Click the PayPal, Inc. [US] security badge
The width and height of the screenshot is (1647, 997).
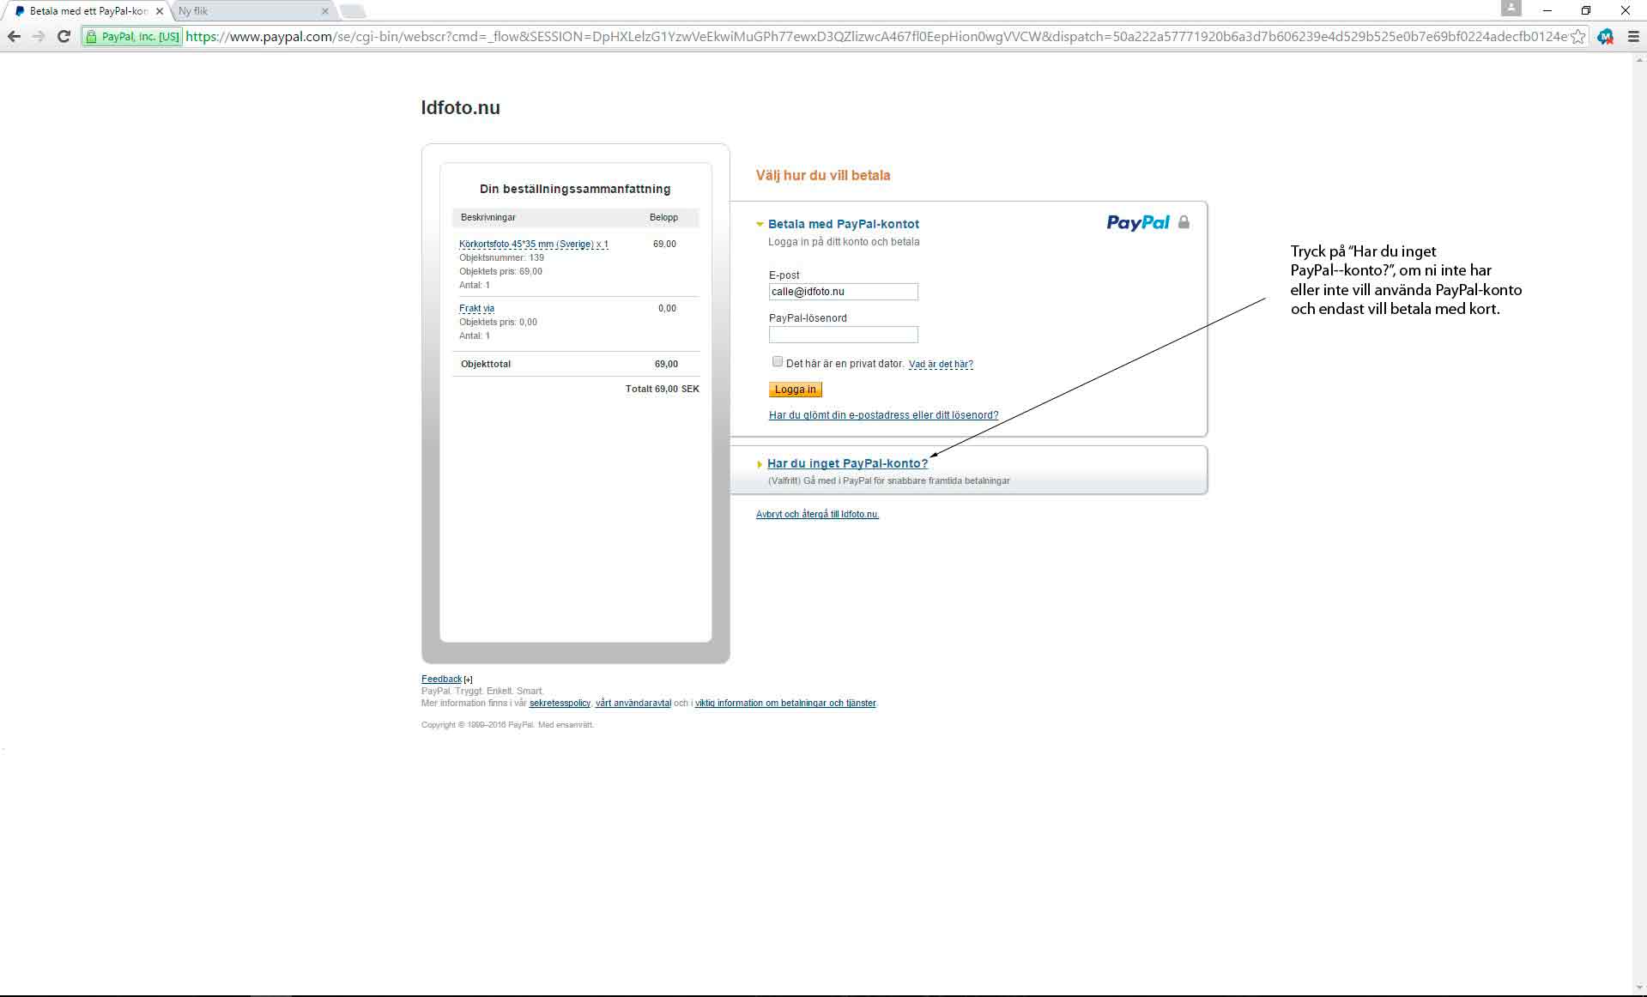[133, 37]
